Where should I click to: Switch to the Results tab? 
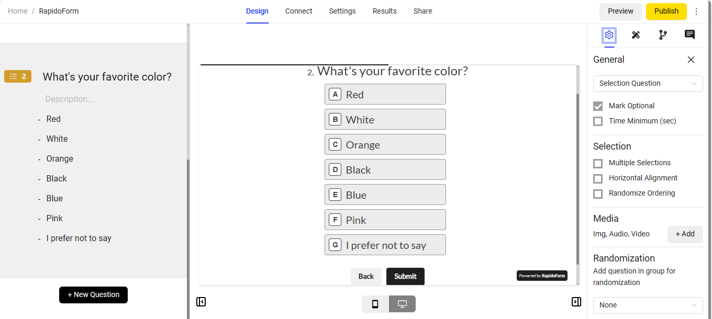(385, 11)
